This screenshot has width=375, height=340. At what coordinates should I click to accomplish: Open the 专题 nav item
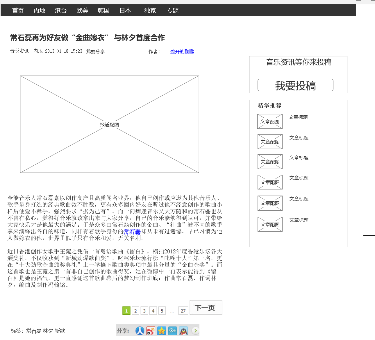[x=173, y=10]
